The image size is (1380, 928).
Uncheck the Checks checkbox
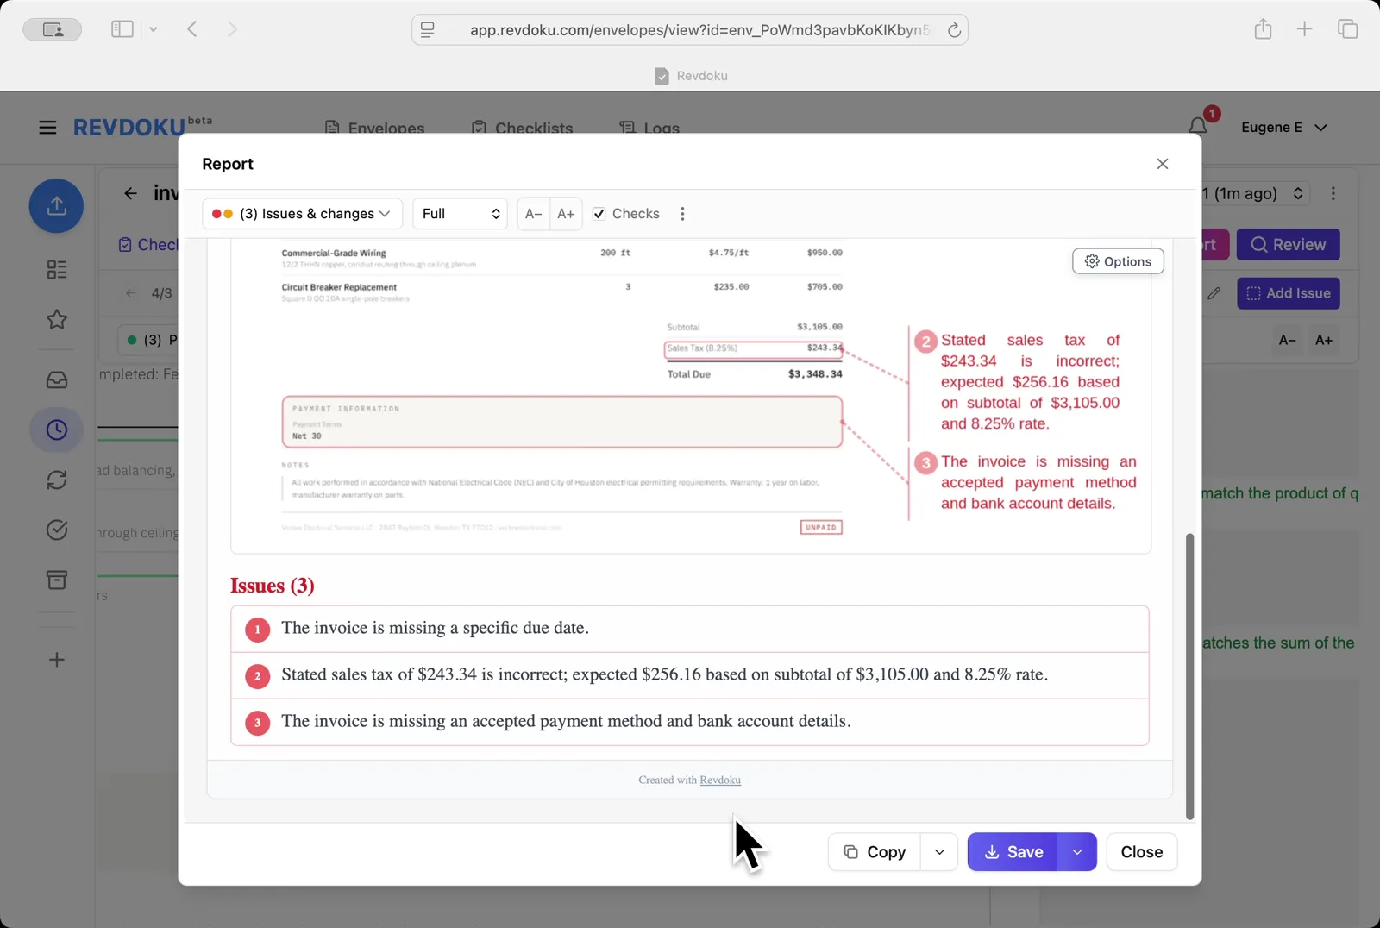pyautogui.click(x=599, y=213)
